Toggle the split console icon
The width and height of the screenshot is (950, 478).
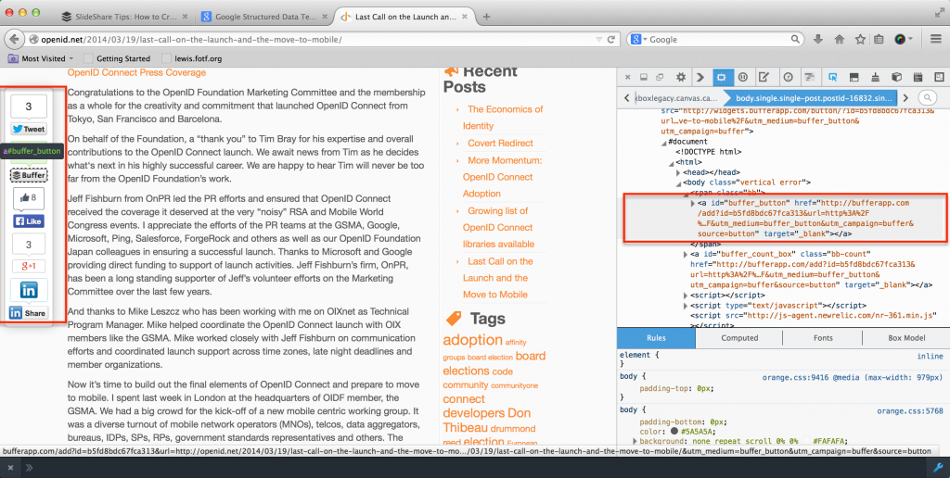pos(854,78)
